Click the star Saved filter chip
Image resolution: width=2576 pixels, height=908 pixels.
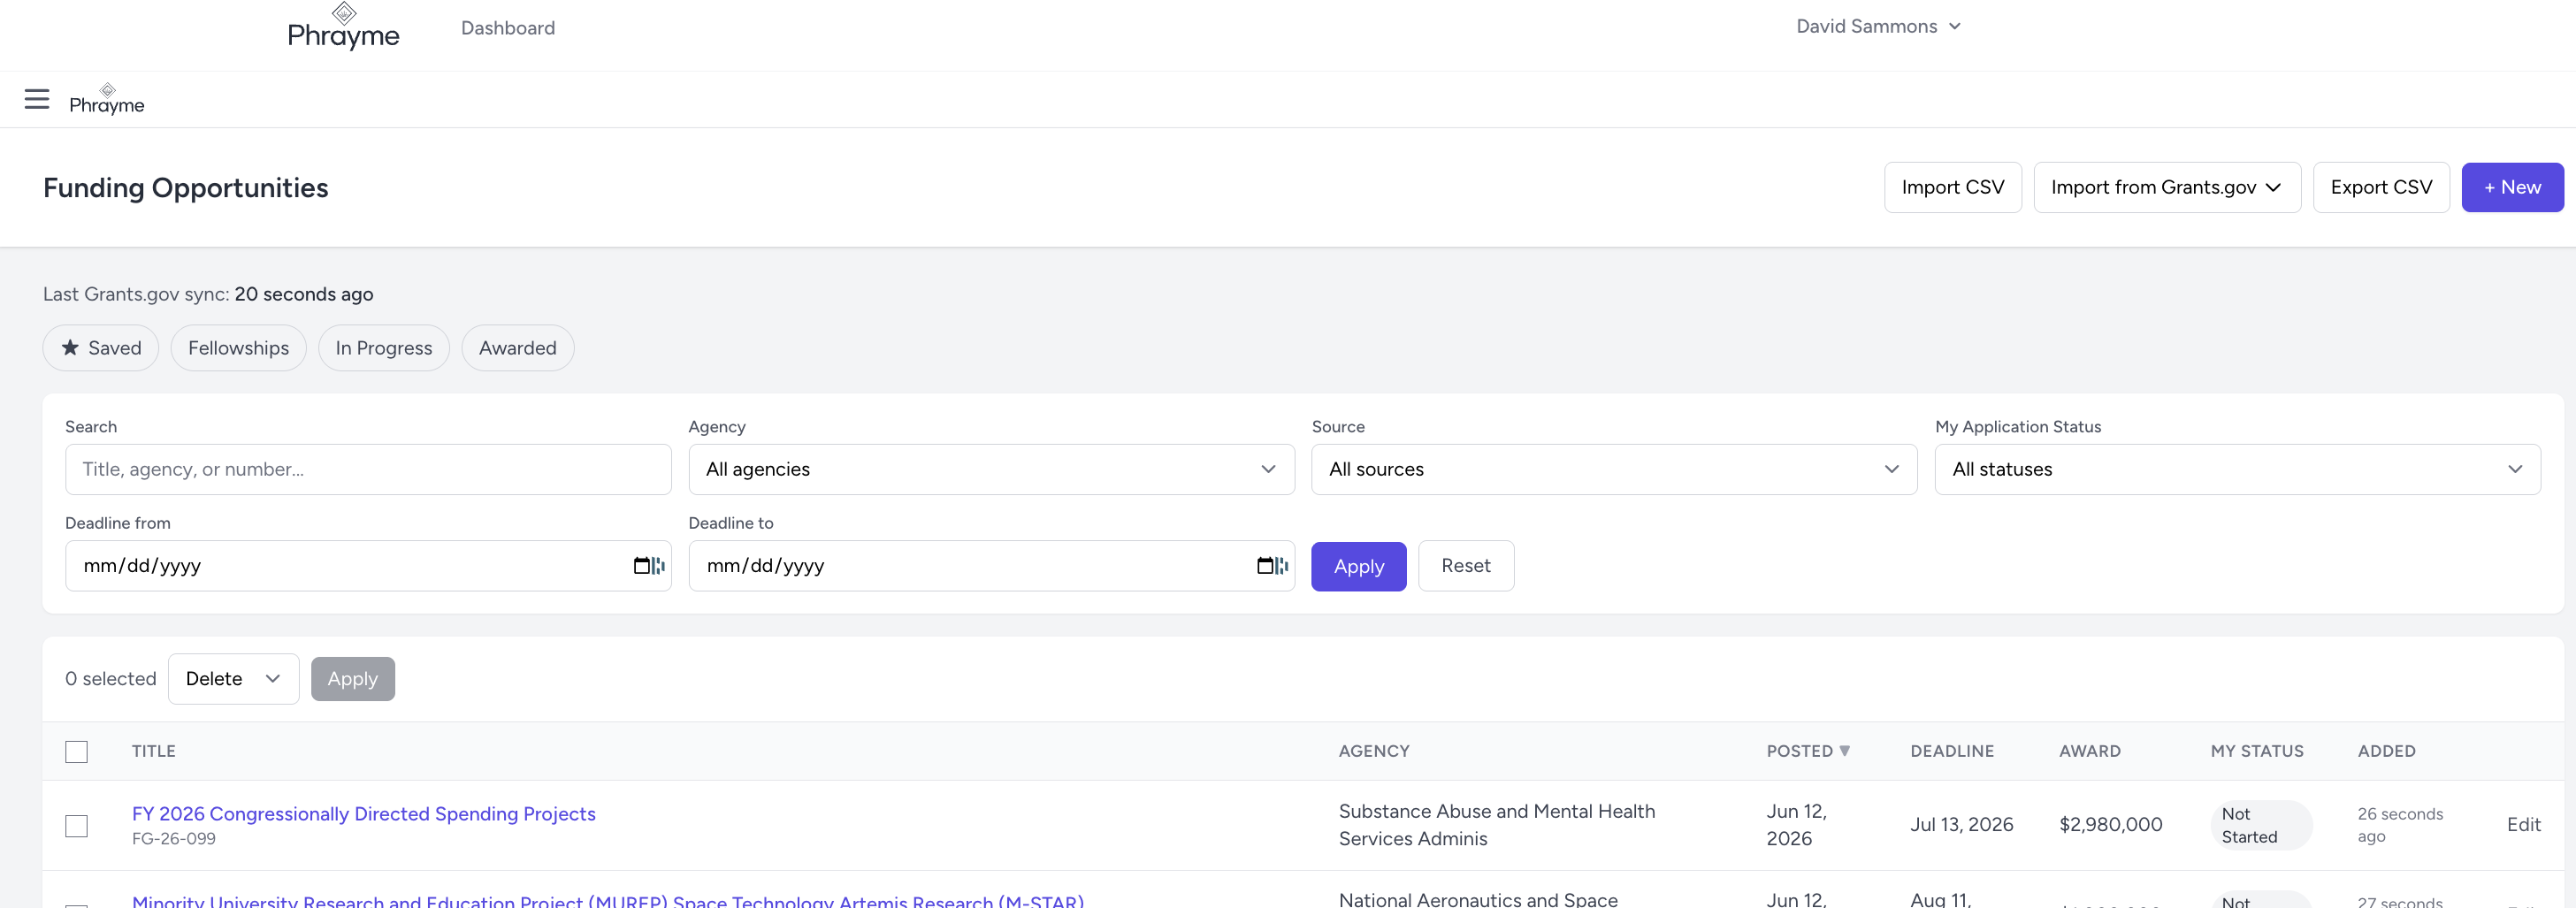click(101, 348)
